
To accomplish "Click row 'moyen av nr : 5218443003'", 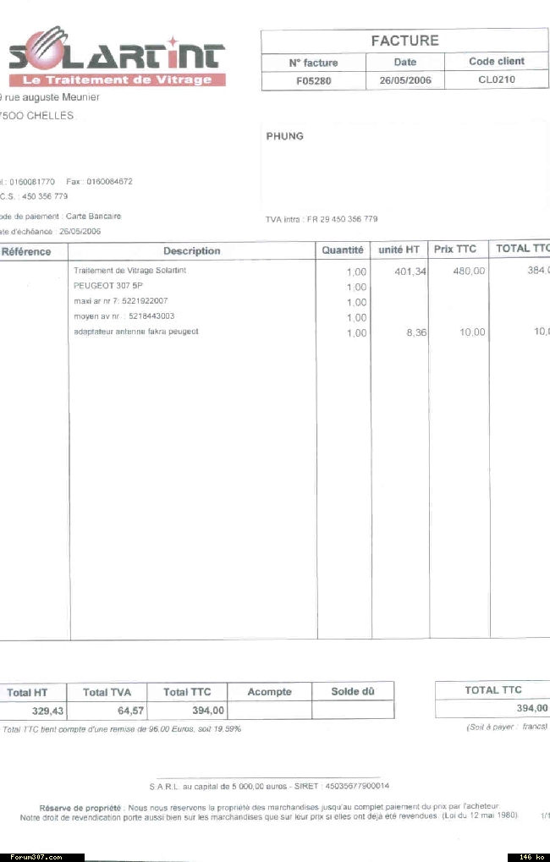I will [124, 316].
